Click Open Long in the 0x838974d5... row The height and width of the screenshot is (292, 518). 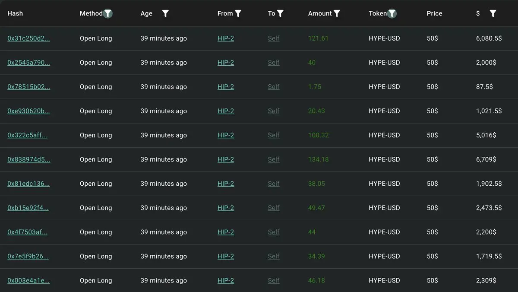pos(96,159)
